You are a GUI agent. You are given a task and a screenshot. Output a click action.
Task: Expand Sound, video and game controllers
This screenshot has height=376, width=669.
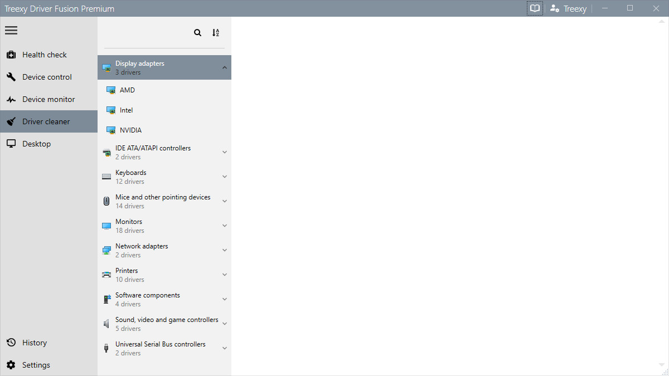tap(224, 323)
